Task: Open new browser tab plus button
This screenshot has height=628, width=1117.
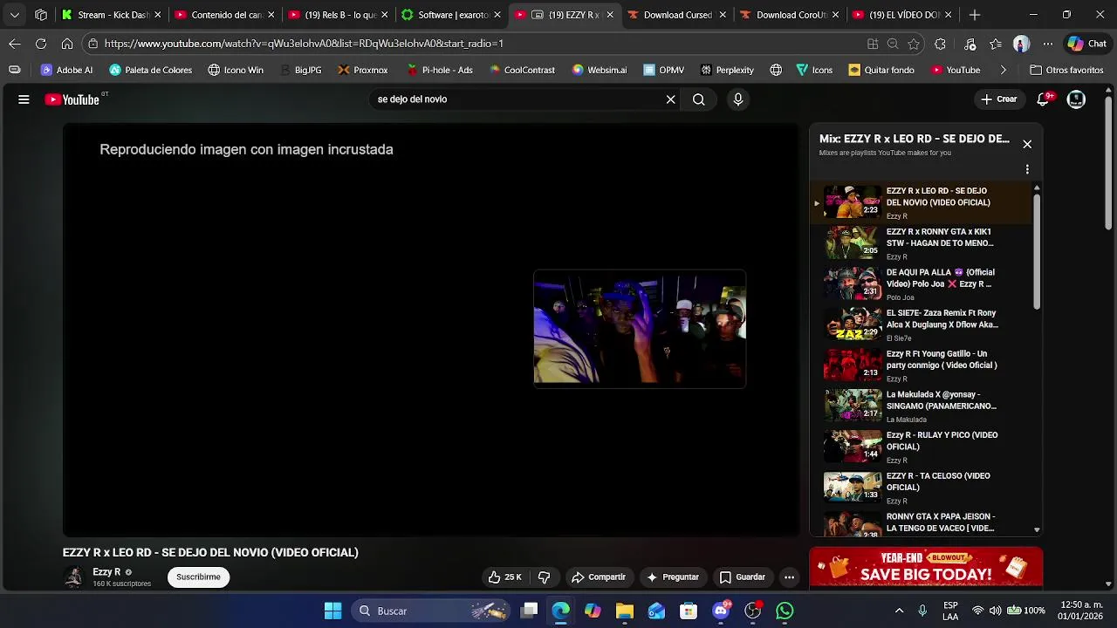Action: [x=975, y=15]
